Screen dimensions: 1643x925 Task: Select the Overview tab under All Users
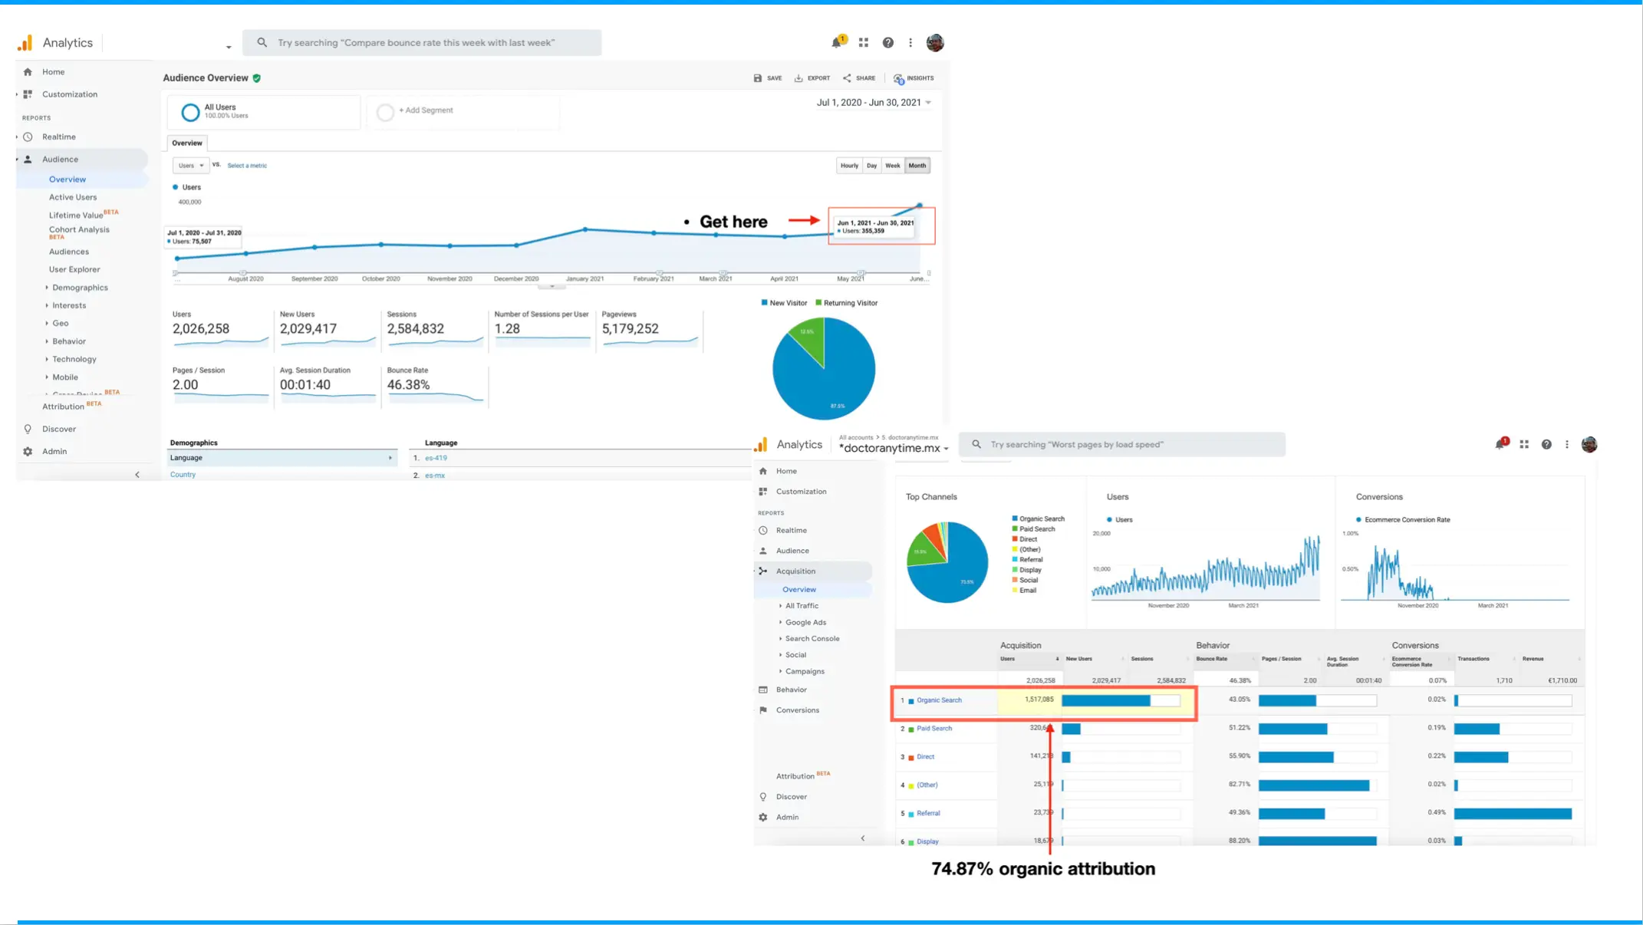pos(187,143)
